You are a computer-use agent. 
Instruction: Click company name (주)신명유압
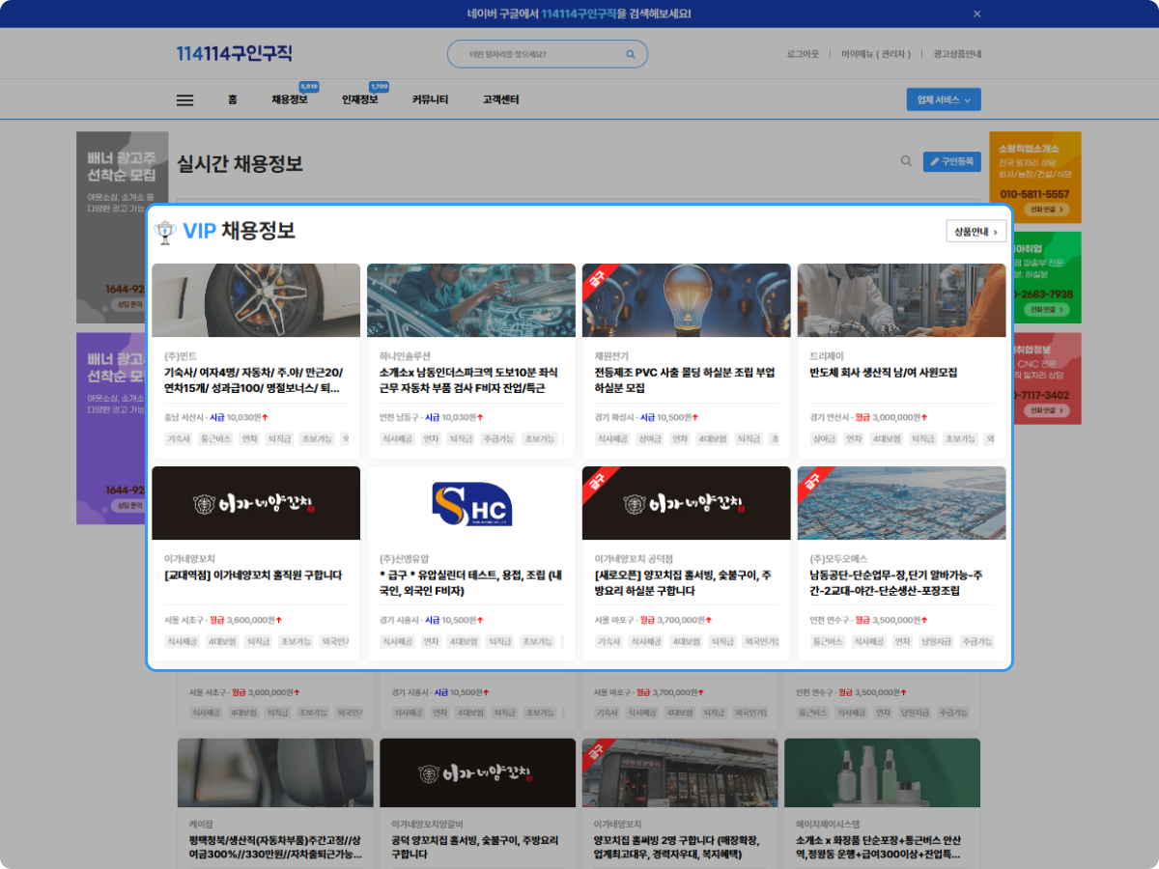pyautogui.click(x=405, y=559)
